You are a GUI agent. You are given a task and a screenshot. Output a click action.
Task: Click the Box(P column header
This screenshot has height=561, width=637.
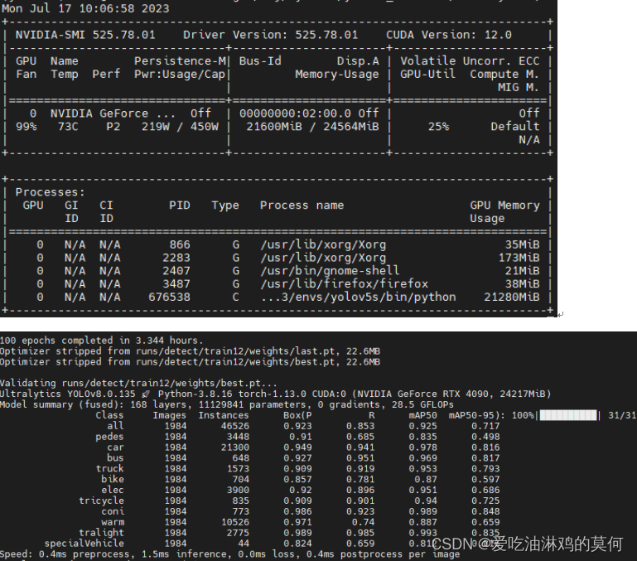tap(297, 415)
